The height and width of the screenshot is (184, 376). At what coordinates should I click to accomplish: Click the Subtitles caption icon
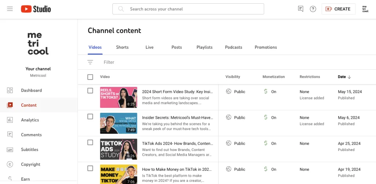coord(10,150)
